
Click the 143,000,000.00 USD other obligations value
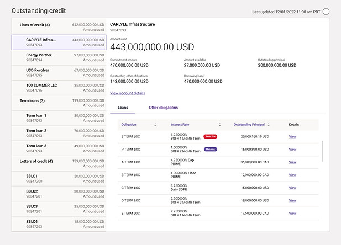129,81
